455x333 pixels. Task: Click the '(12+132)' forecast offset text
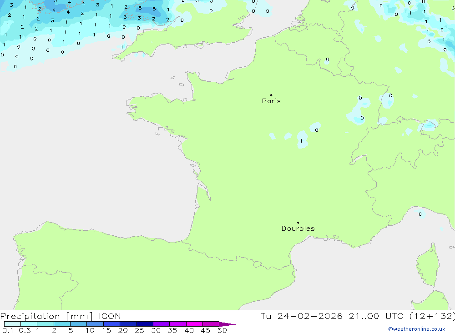(x=432, y=316)
